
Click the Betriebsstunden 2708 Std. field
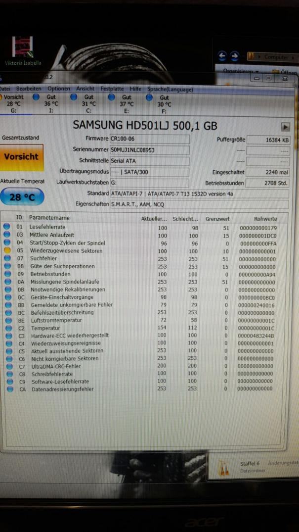(x=267, y=183)
